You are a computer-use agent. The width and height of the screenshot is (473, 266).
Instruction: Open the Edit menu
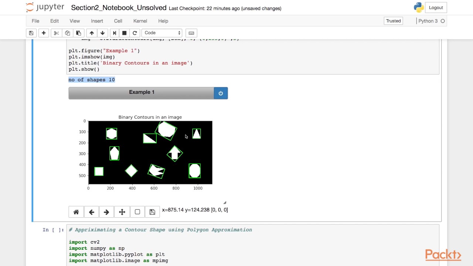[54, 21]
